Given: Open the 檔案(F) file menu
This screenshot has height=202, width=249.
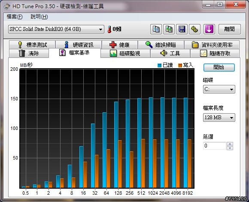Looking at the screenshot, I should pyautogui.click(x=15, y=17).
